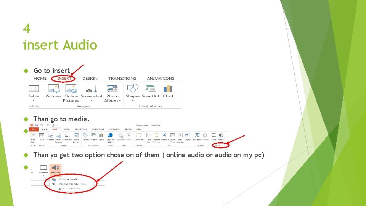
Task: Expand the Table dropdown arrow in the large ribbon
Action: [34, 101]
